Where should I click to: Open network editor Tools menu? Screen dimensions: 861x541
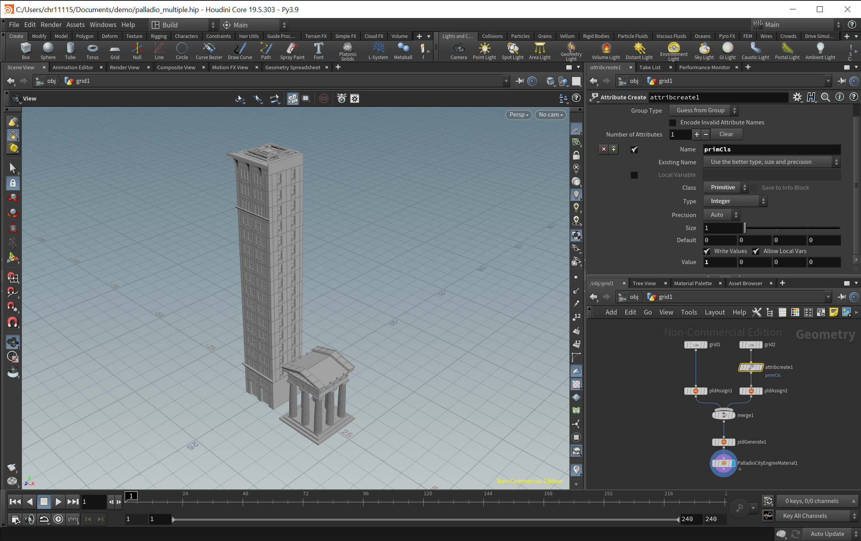pos(689,312)
